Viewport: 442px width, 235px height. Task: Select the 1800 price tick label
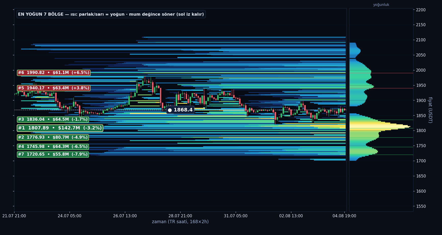(x=420, y=131)
